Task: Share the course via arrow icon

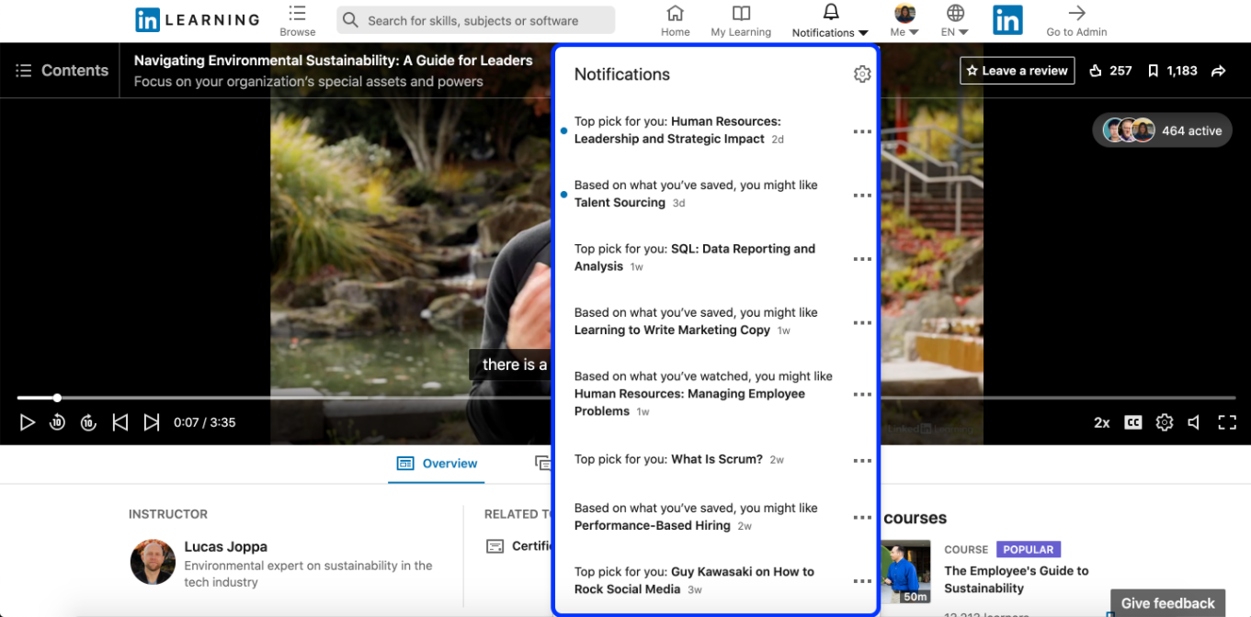Action: [1219, 71]
